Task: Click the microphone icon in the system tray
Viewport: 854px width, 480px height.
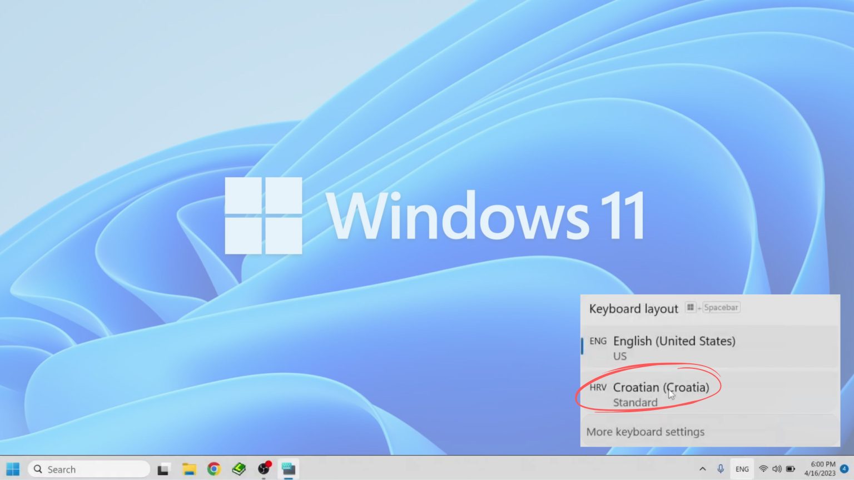Action: 721,468
